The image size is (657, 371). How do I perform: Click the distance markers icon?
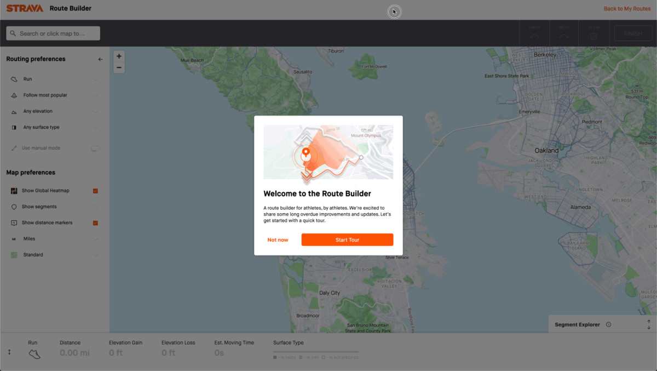coord(14,223)
